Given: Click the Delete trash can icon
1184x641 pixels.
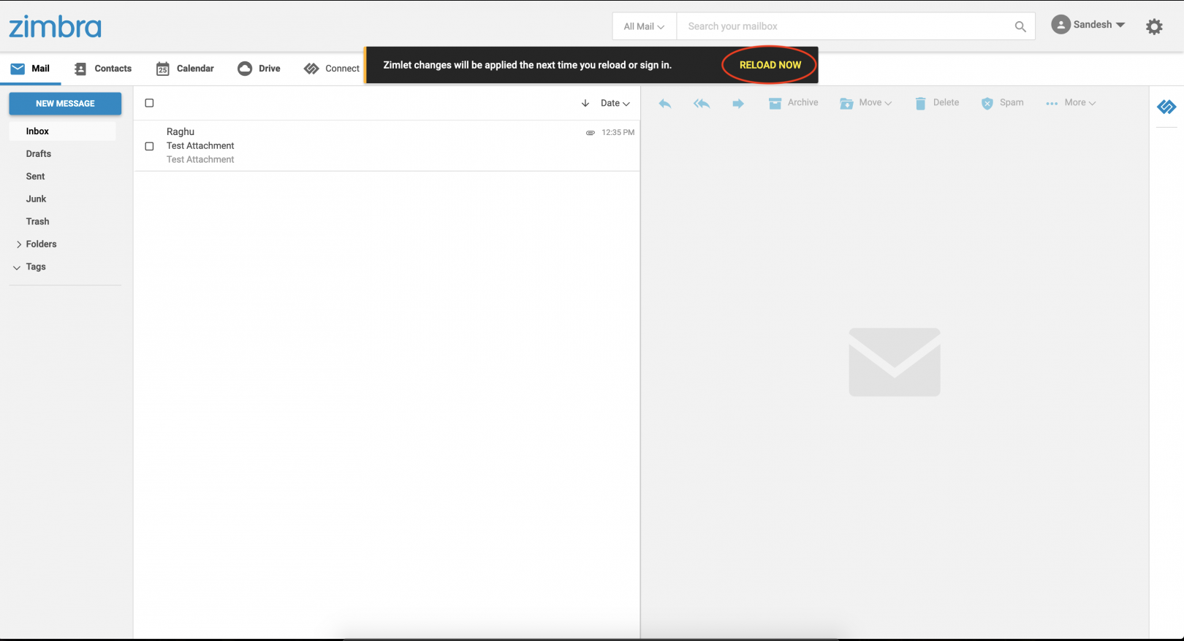Looking at the screenshot, I should click(921, 104).
